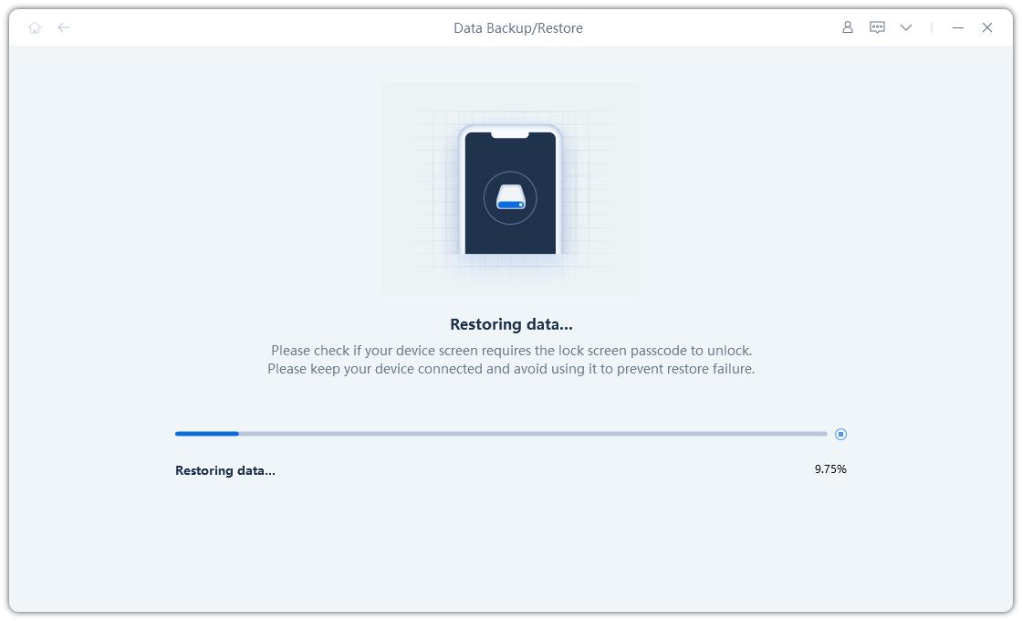The image size is (1022, 621).
Task: Open the user account icon
Action: [847, 27]
